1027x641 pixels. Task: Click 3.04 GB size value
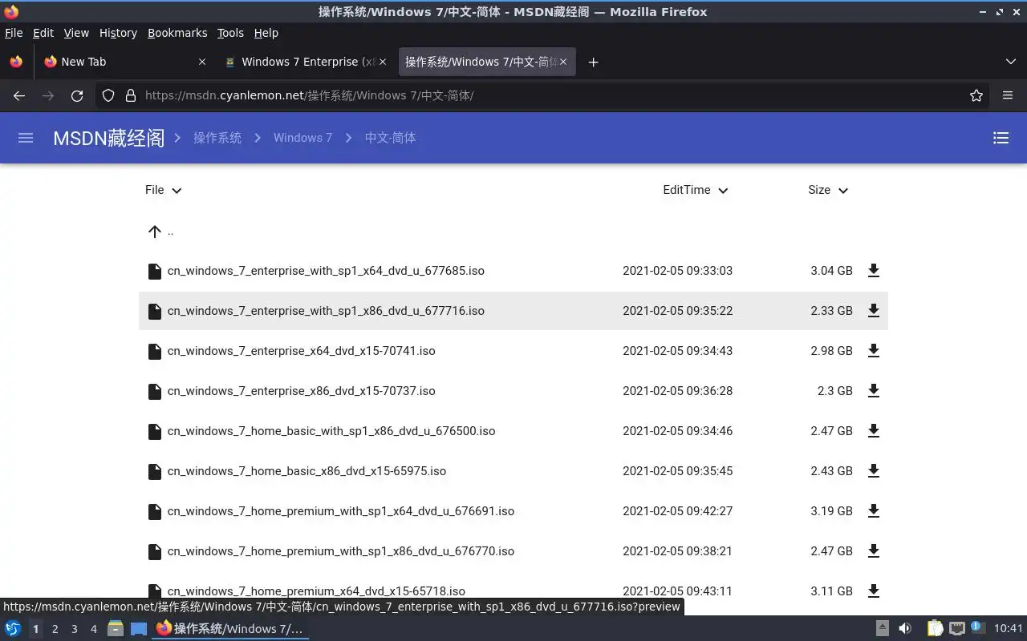[x=831, y=271]
